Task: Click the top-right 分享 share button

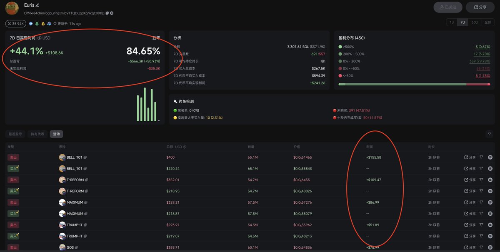Action: click(x=480, y=7)
